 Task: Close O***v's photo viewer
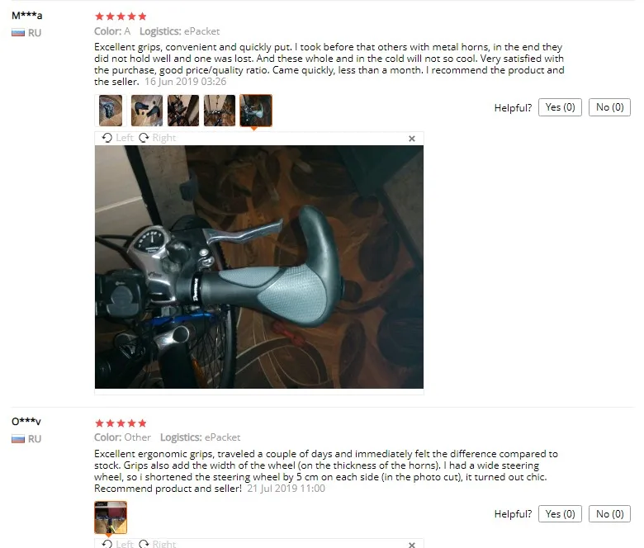click(412, 545)
